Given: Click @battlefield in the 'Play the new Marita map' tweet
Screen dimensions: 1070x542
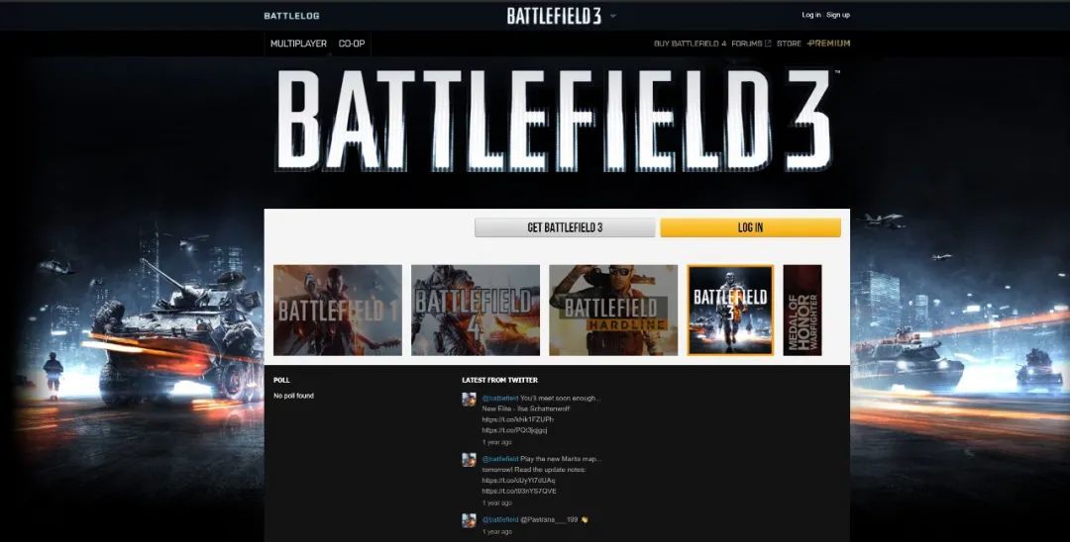Looking at the screenshot, I should (500, 459).
